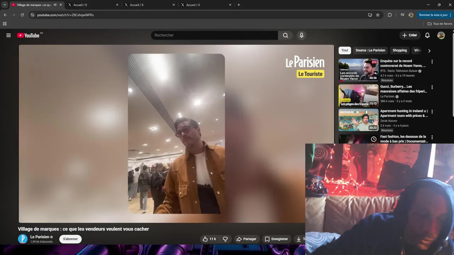Open Chrome profile avatar

(x=411, y=15)
